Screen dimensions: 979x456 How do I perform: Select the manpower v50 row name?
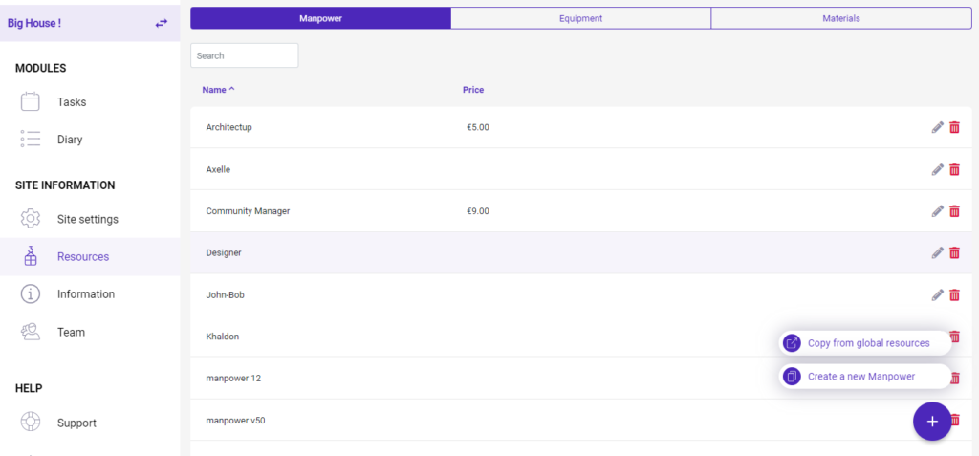[x=235, y=421]
